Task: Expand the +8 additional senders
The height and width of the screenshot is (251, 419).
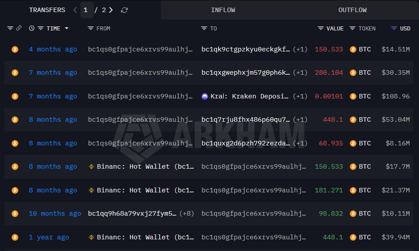Action: 187,213
